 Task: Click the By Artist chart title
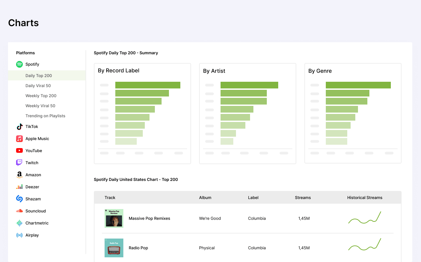pyautogui.click(x=214, y=71)
